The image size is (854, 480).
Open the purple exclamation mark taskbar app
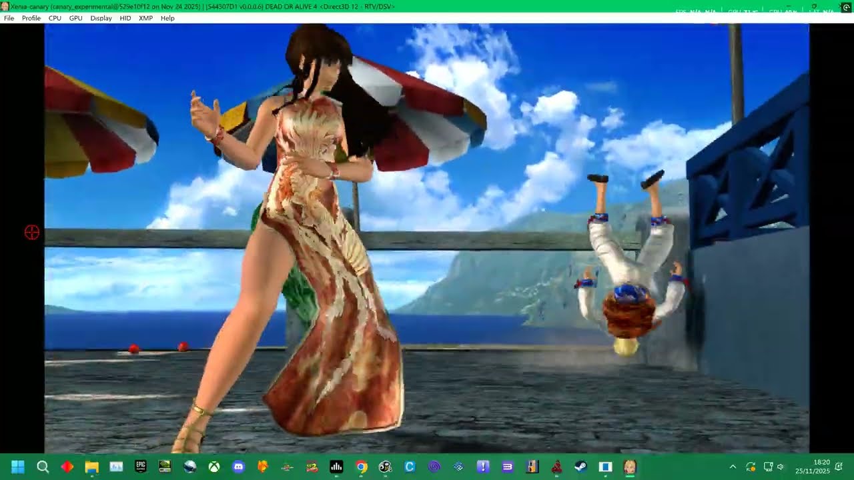(x=483, y=467)
